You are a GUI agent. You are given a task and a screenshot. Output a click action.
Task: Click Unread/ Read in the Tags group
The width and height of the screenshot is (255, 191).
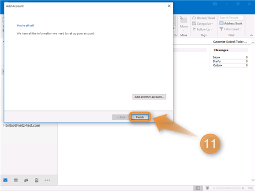(x=204, y=18)
